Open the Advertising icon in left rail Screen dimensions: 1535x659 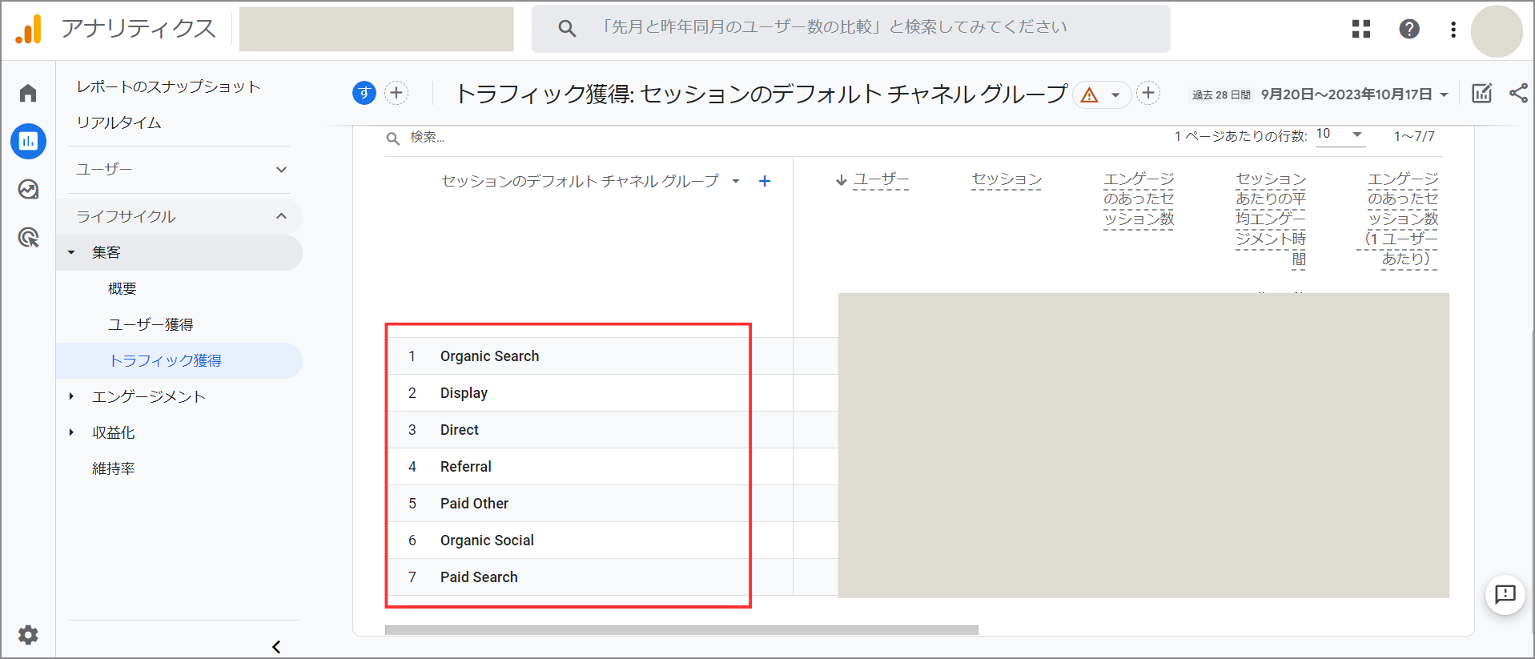(x=28, y=237)
